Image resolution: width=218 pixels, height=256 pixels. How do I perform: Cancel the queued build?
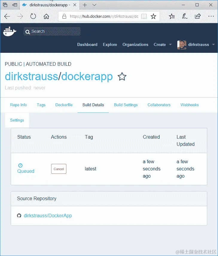point(59,169)
